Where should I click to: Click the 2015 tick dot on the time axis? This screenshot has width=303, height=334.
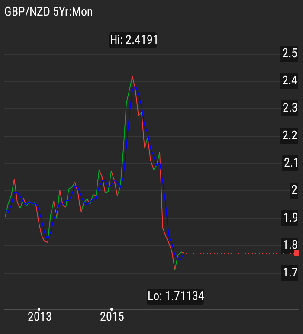112,309
